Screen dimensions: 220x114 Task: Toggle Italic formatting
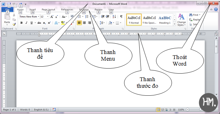[x=26, y=23]
